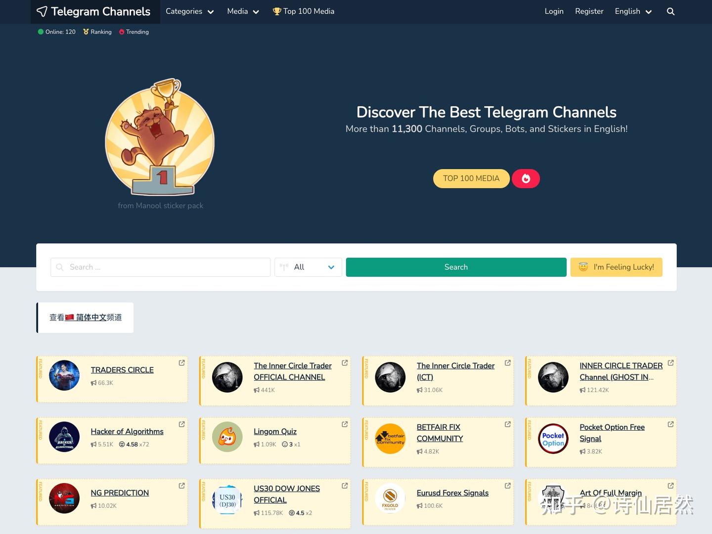Open the Media menu

pyautogui.click(x=242, y=11)
